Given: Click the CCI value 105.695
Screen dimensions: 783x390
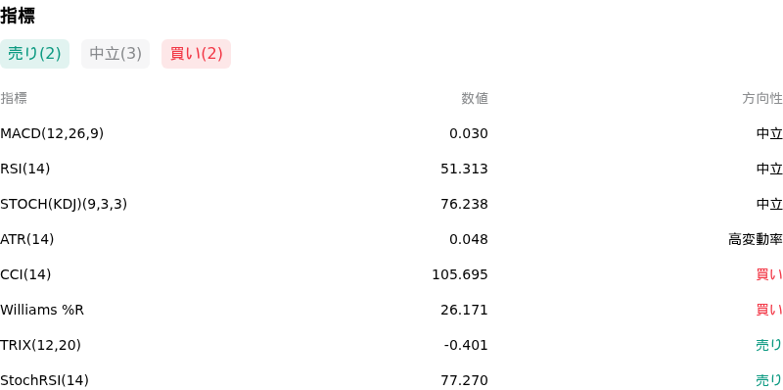Looking at the screenshot, I should click(460, 274).
